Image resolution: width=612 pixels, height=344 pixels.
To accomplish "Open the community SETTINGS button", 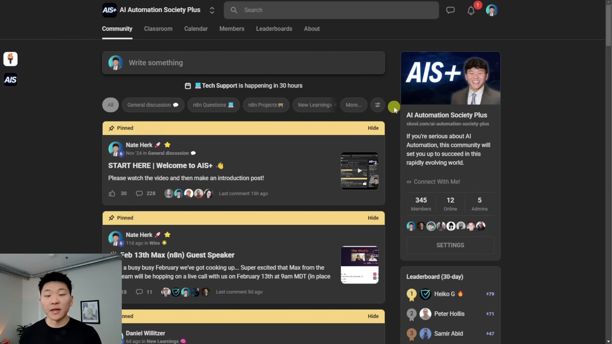I will click(450, 245).
